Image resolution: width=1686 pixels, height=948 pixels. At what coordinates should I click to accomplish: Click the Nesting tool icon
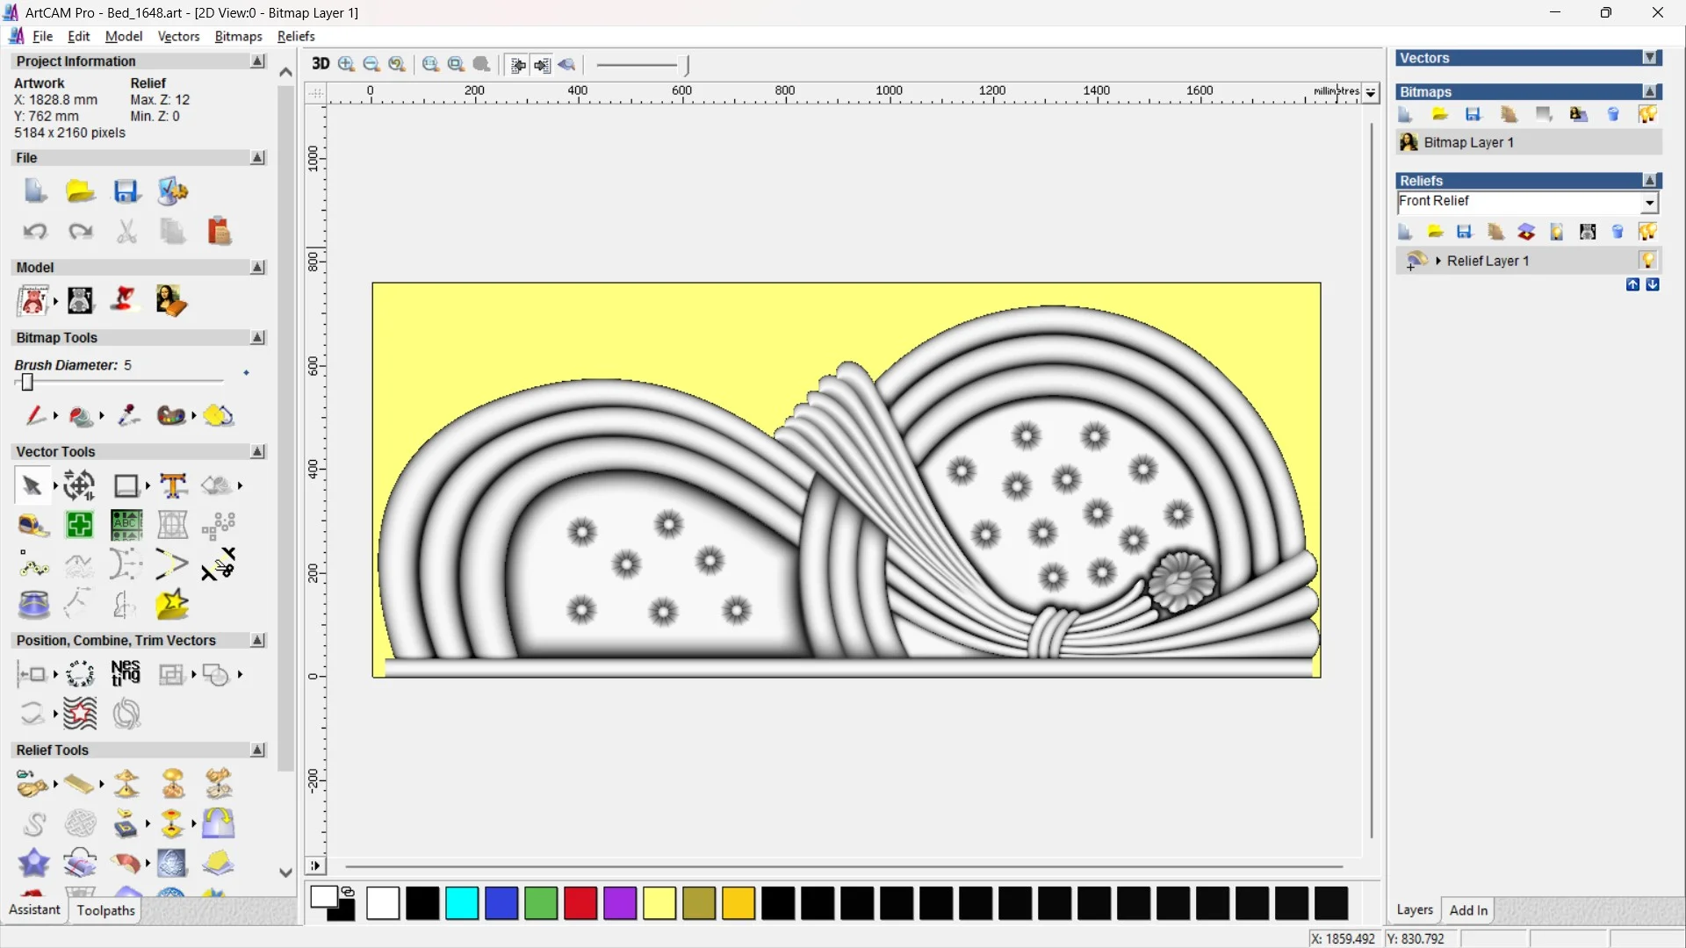pos(126,673)
